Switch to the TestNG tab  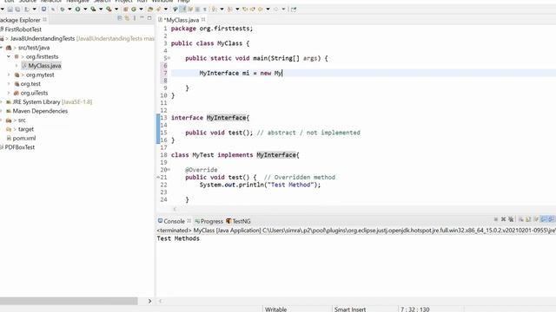point(238,221)
